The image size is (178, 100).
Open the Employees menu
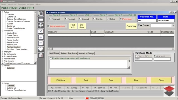coord(22,4)
